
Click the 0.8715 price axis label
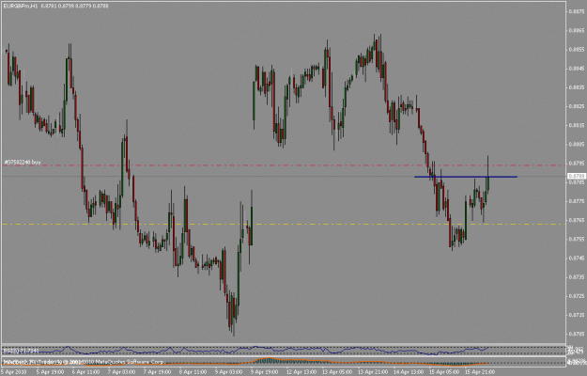pyautogui.click(x=577, y=315)
